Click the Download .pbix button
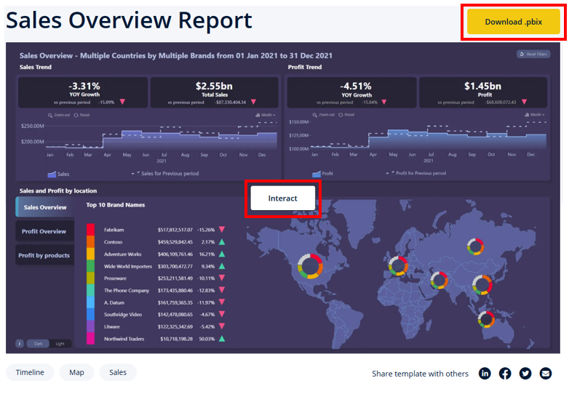The image size is (569, 394). click(x=513, y=22)
